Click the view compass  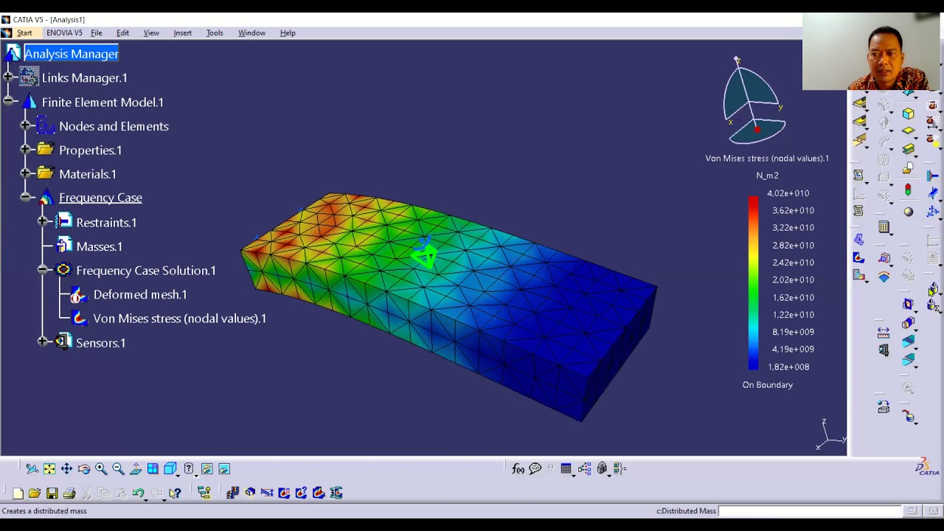(754, 102)
